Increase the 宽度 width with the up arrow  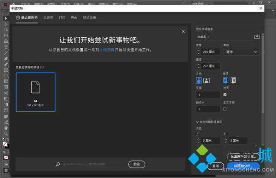[x=199, y=50]
